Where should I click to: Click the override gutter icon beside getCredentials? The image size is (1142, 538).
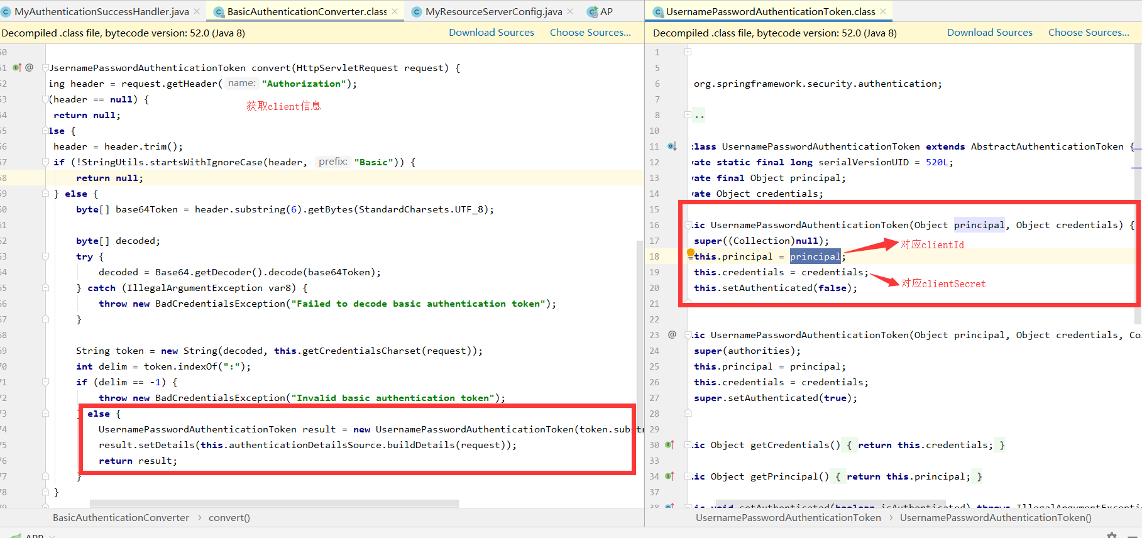point(670,444)
